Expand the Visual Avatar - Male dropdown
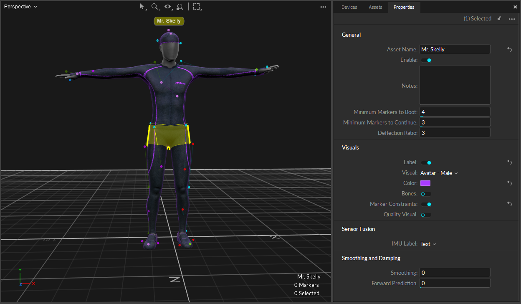The image size is (521, 304). pos(439,173)
